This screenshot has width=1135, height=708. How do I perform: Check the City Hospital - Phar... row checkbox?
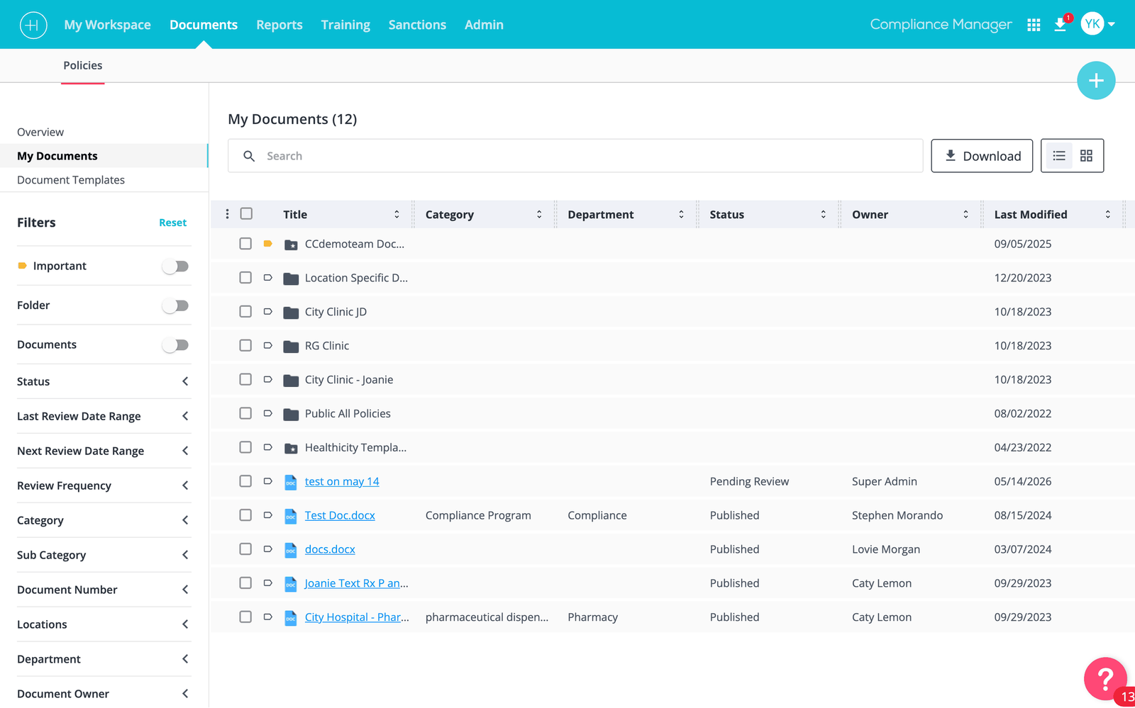click(245, 617)
